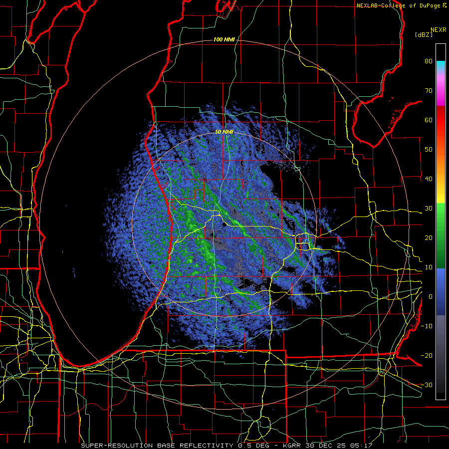Click the [dBZ] unit label

(x=424, y=34)
